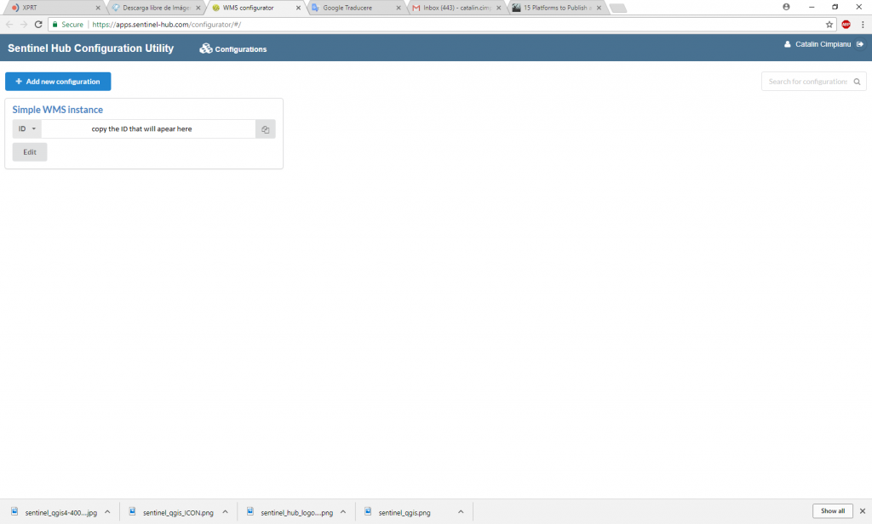The image size is (872, 524).
Task: Click the search magnifier icon
Action: coord(857,82)
